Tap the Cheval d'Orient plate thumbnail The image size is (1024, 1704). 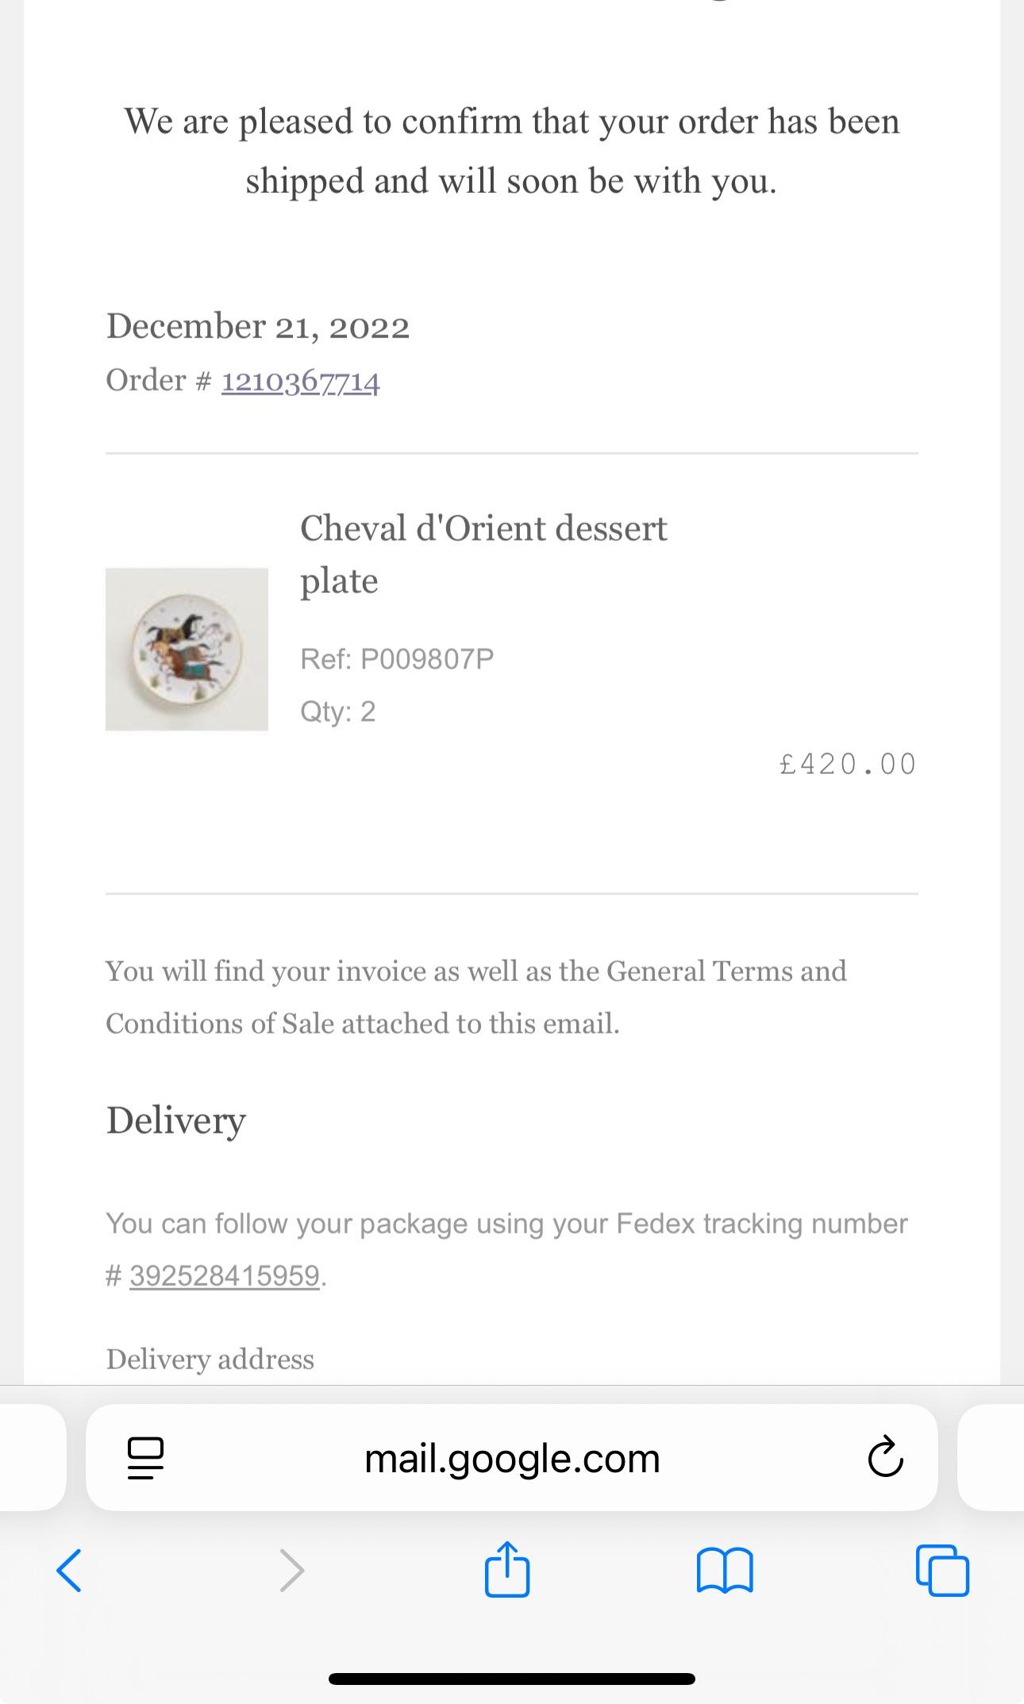click(187, 649)
